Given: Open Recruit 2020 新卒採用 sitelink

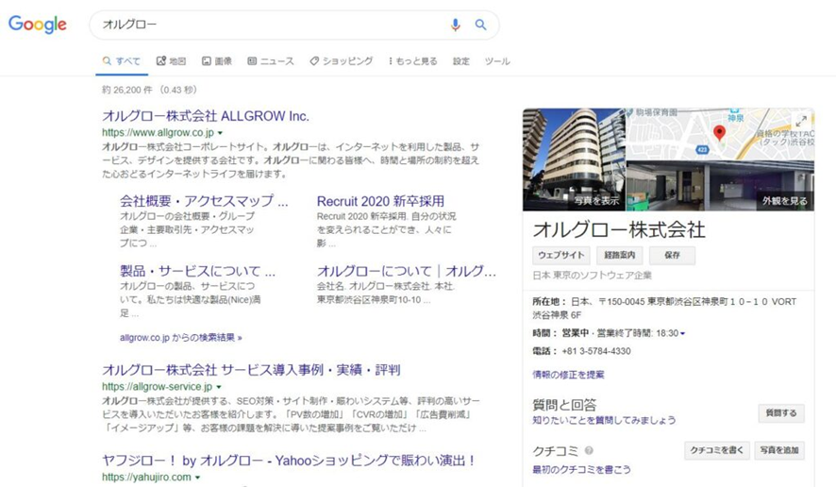Looking at the screenshot, I should point(380,201).
